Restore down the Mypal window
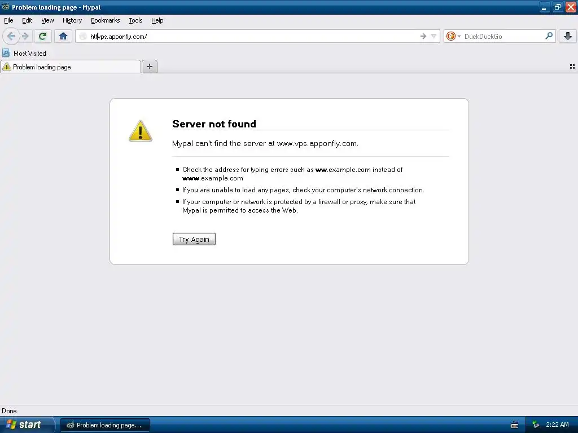The width and height of the screenshot is (578, 433). 557,7
